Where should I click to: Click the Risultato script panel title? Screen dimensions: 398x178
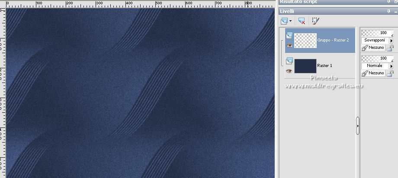click(x=299, y=2)
